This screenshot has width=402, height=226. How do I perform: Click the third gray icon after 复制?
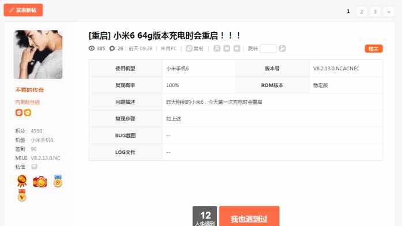pos(237,48)
